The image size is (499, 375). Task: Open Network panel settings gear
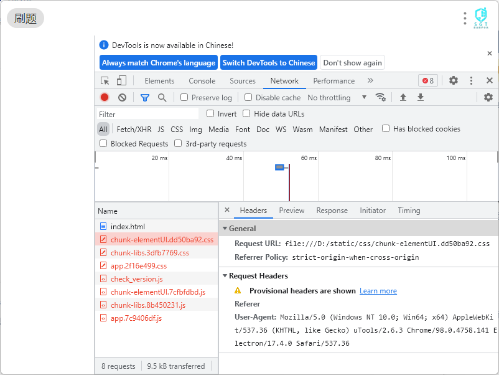coord(488,97)
